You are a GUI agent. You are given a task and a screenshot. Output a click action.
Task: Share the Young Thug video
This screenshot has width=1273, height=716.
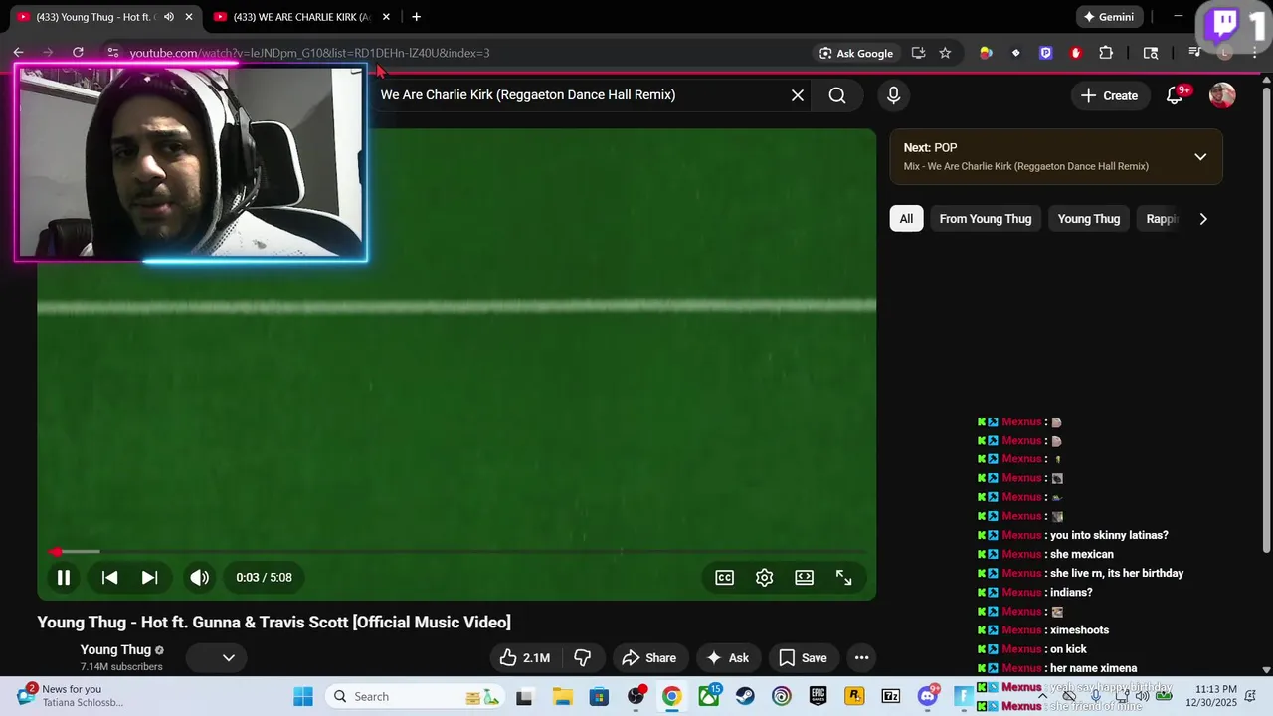click(648, 657)
